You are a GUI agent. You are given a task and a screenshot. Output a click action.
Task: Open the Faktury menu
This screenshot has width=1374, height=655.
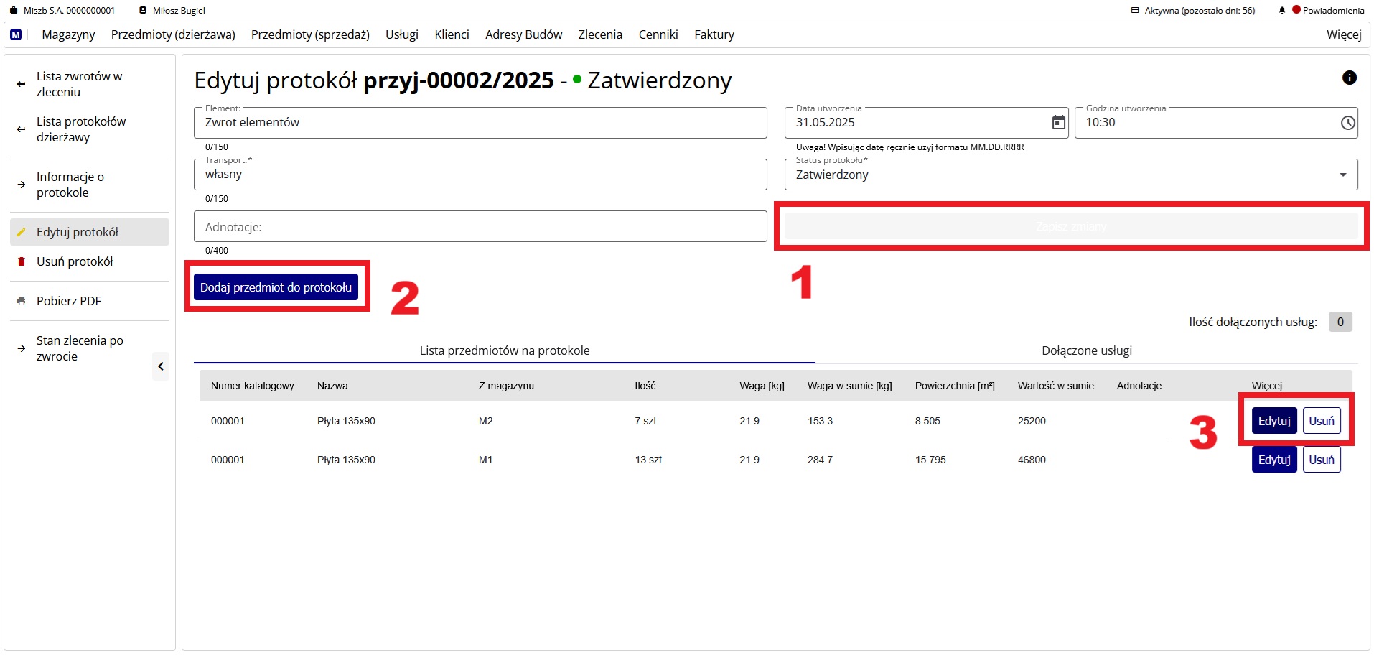(x=714, y=34)
